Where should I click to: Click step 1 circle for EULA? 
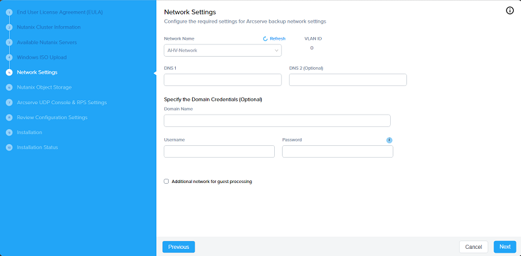(9, 12)
